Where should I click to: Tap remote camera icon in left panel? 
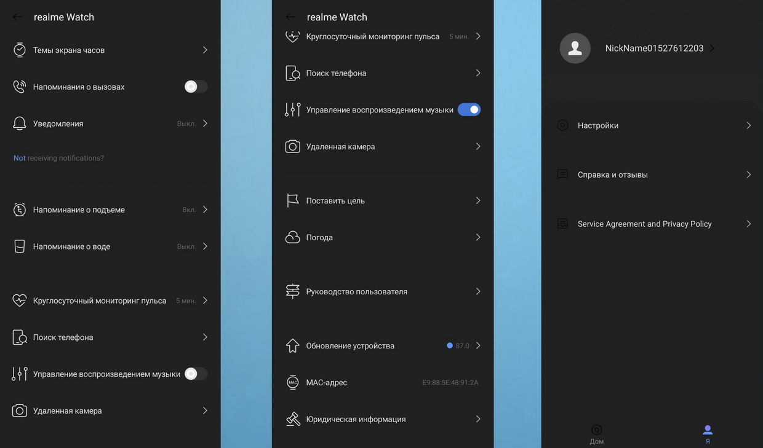coord(20,411)
